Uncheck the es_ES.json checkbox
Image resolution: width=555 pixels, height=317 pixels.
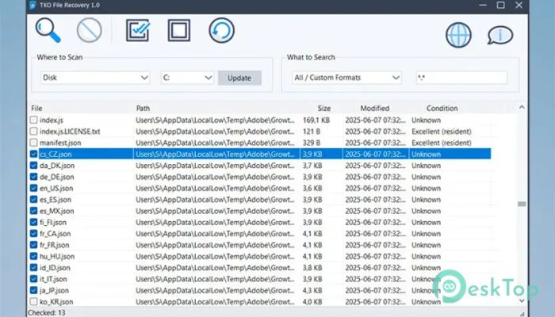click(x=33, y=199)
